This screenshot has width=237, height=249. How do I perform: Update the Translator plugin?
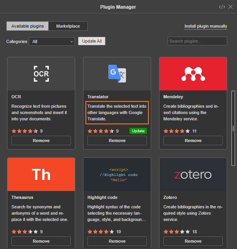(138, 131)
